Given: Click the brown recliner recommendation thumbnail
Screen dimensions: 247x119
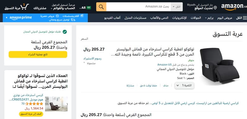Looking at the screenshot, I should tap(56, 104).
